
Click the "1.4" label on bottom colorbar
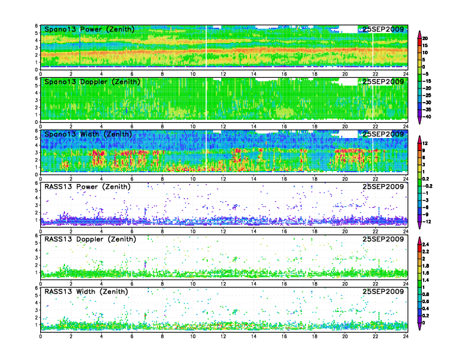click(425, 280)
